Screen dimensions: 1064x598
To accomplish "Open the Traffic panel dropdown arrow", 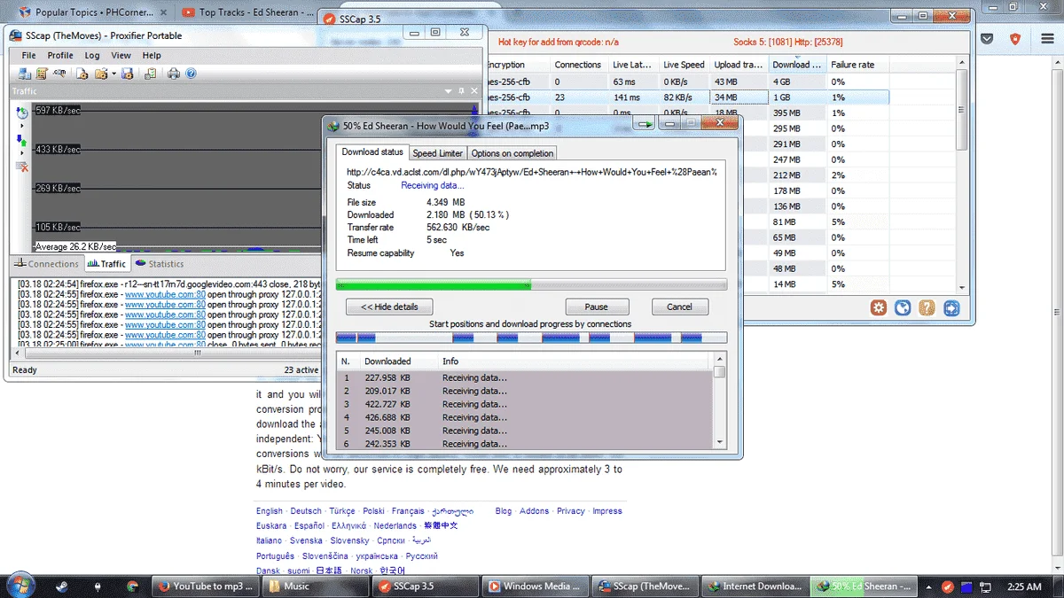I will [449, 91].
